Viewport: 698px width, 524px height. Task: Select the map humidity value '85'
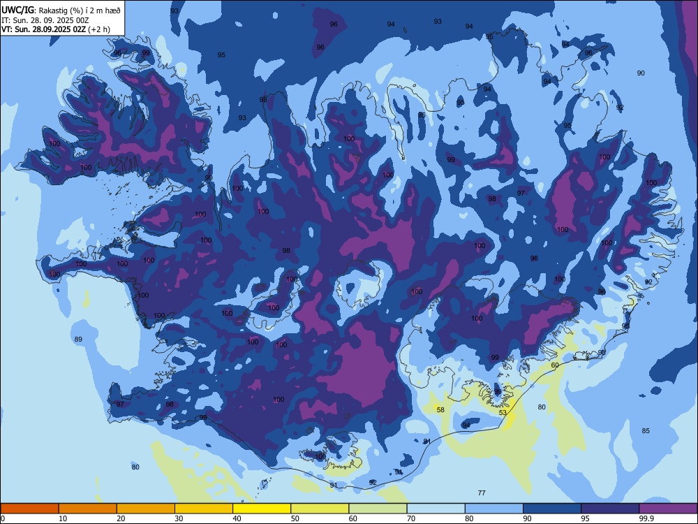click(x=646, y=431)
